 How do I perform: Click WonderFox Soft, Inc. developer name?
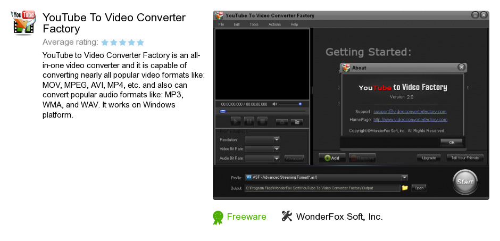[x=339, y=217]
